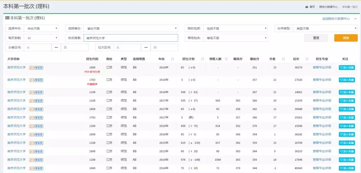Click the orange 搜索 button

pos(346,38)
